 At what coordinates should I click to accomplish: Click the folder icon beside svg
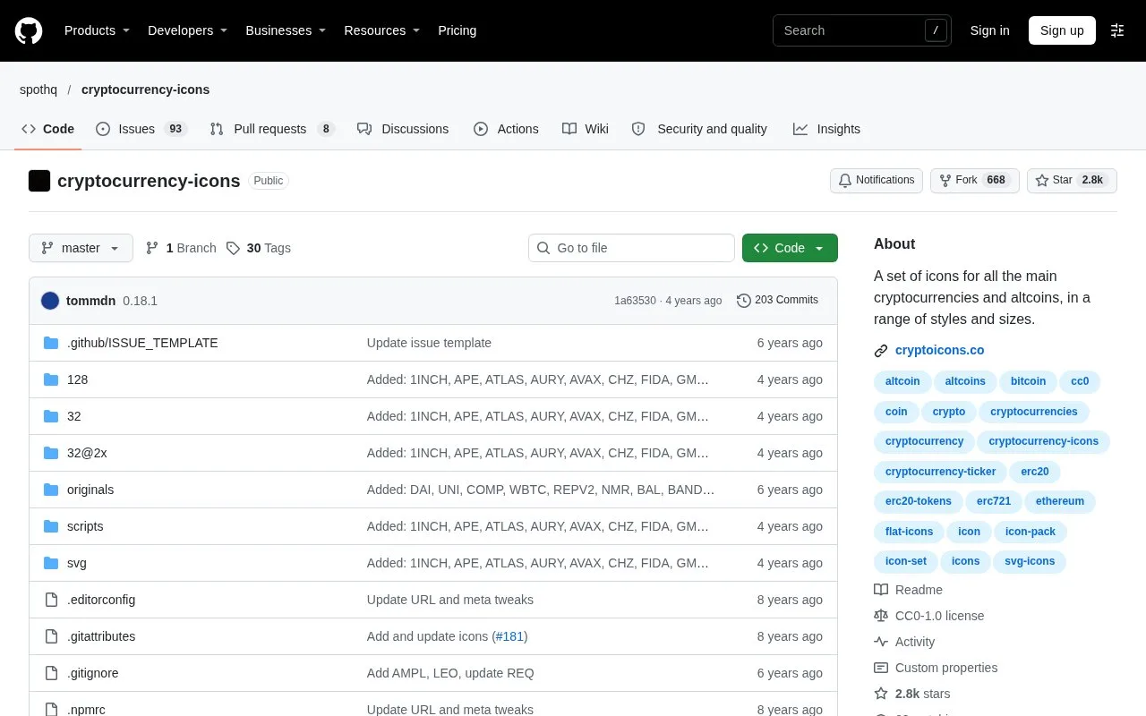(51, 563)
